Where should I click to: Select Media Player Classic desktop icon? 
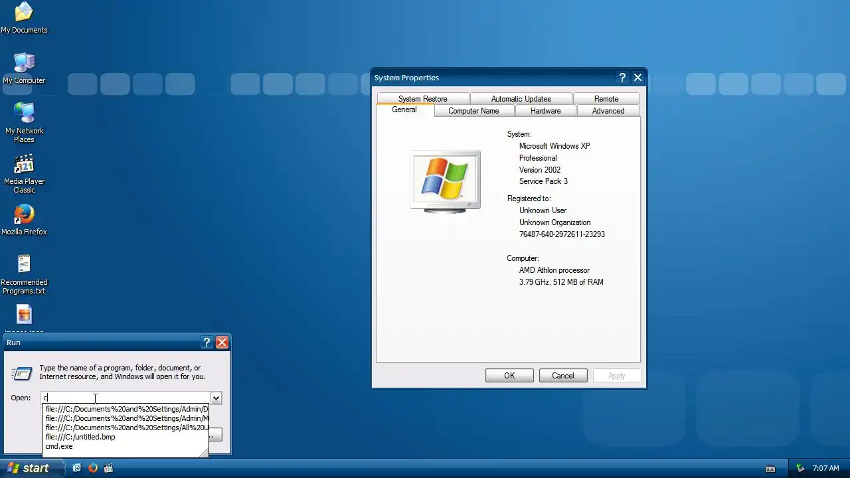24,173
